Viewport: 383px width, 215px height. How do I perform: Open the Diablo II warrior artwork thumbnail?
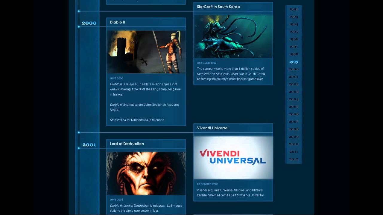point(146,52)
